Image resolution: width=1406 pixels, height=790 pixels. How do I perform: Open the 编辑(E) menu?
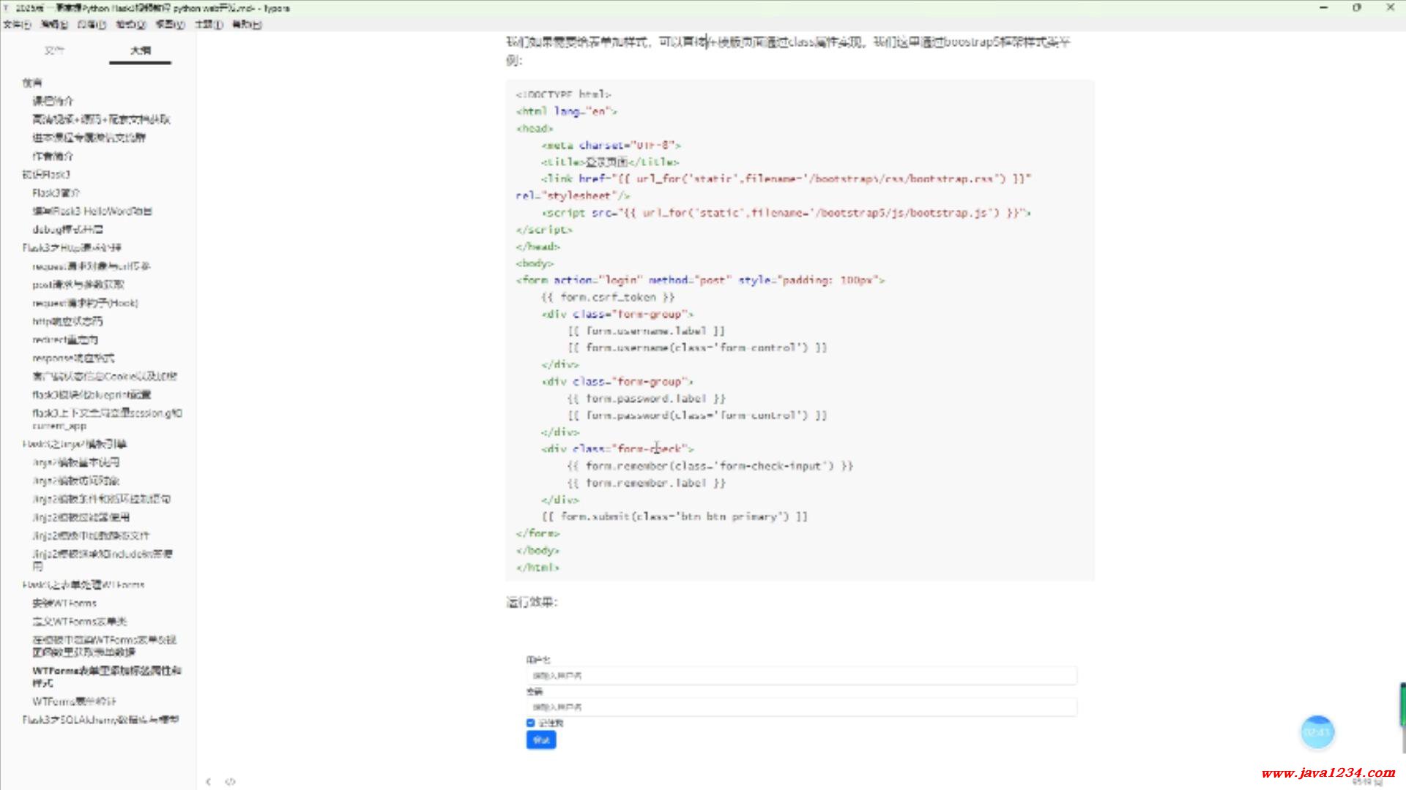tap(54, 24)
